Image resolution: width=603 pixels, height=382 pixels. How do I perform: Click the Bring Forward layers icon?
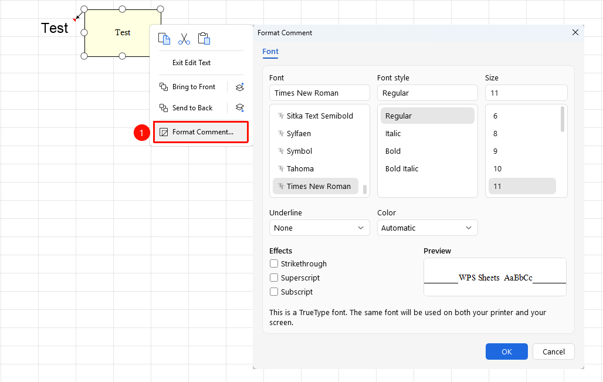(x=239, y=87)
